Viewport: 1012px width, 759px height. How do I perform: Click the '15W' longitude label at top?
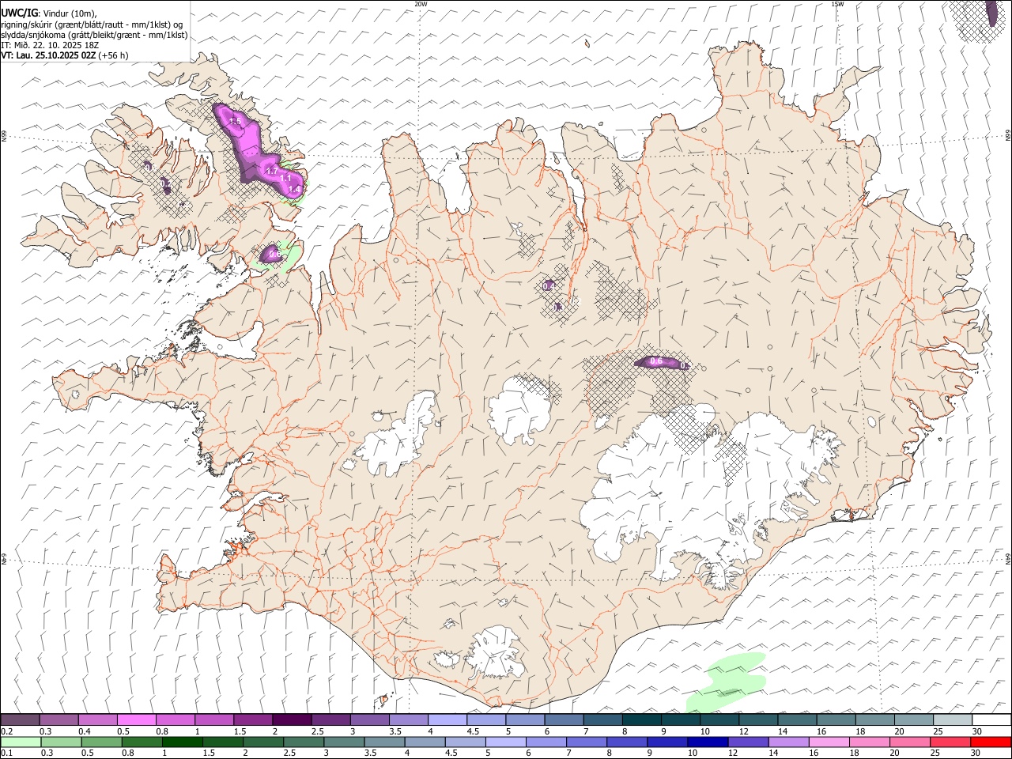pos(837,4)
